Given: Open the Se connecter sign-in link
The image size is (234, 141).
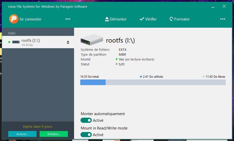Looking at the screenshot, I should [30, 19].
